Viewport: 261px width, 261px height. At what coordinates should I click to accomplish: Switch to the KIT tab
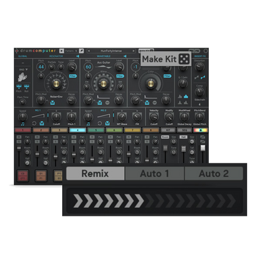168,130
